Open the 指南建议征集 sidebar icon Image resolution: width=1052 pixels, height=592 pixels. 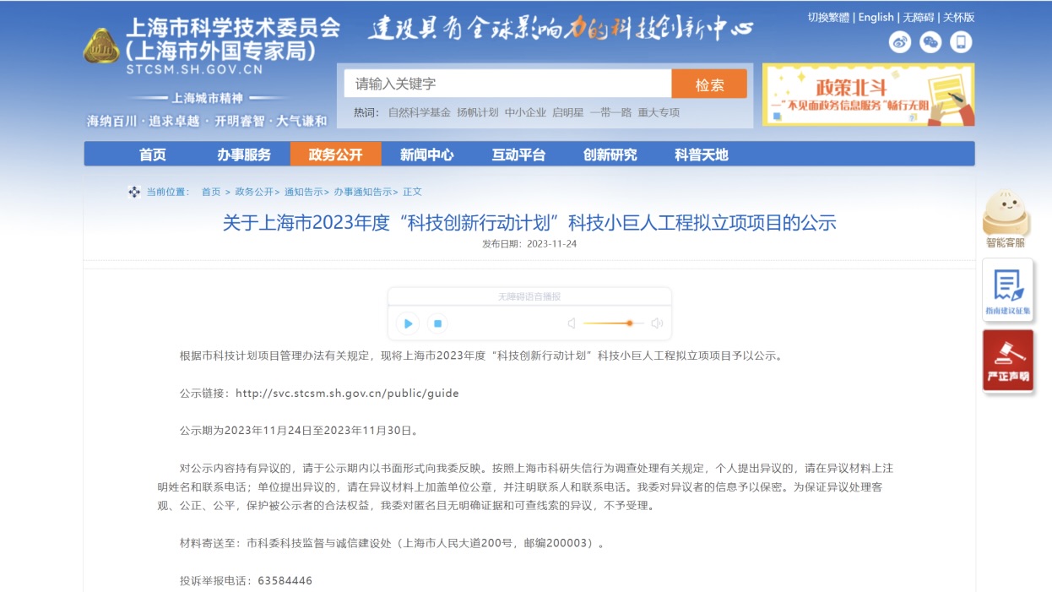pyautogui.click(x=1007, y=289)
